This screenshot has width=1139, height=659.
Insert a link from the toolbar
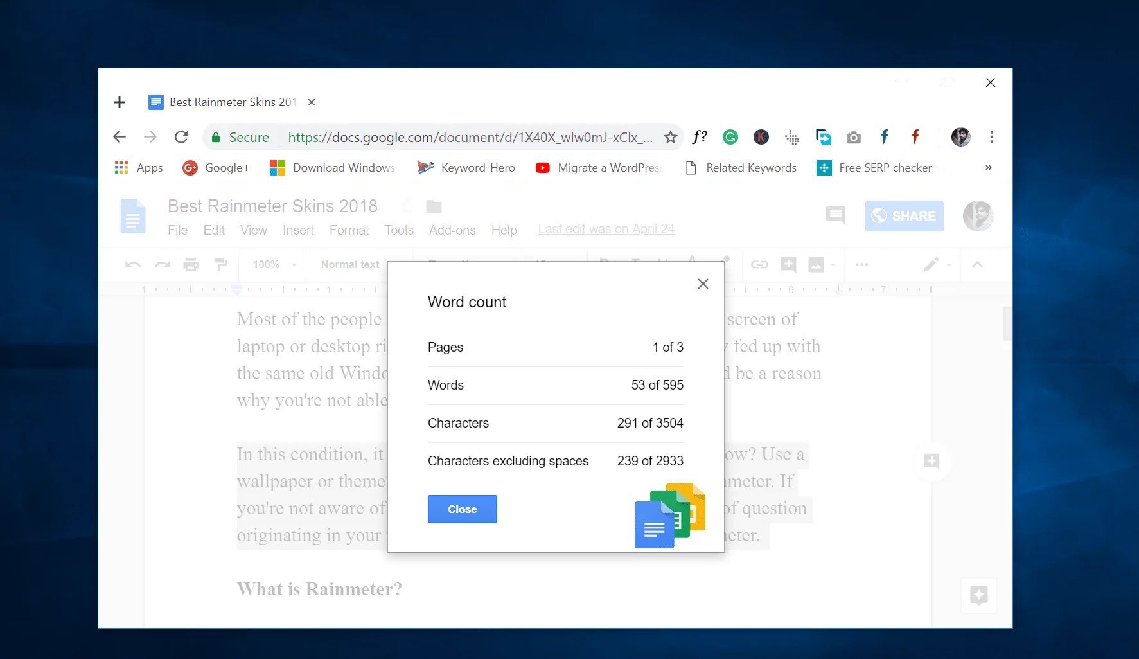pos(760,265)
